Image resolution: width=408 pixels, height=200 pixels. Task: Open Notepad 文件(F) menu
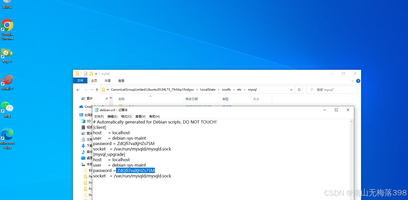coord(99,117)
